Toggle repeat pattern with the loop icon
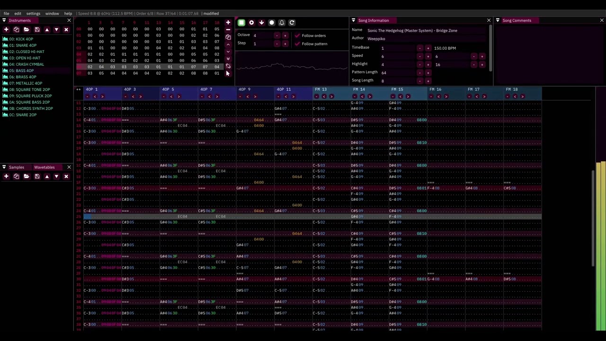This screenshot has height=341, width=606. click(292, 22)
